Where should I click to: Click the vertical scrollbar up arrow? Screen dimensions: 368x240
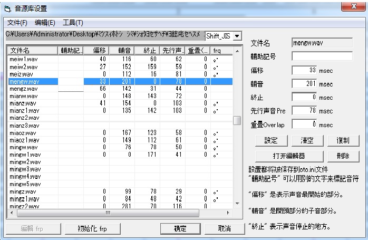(237, 51)
